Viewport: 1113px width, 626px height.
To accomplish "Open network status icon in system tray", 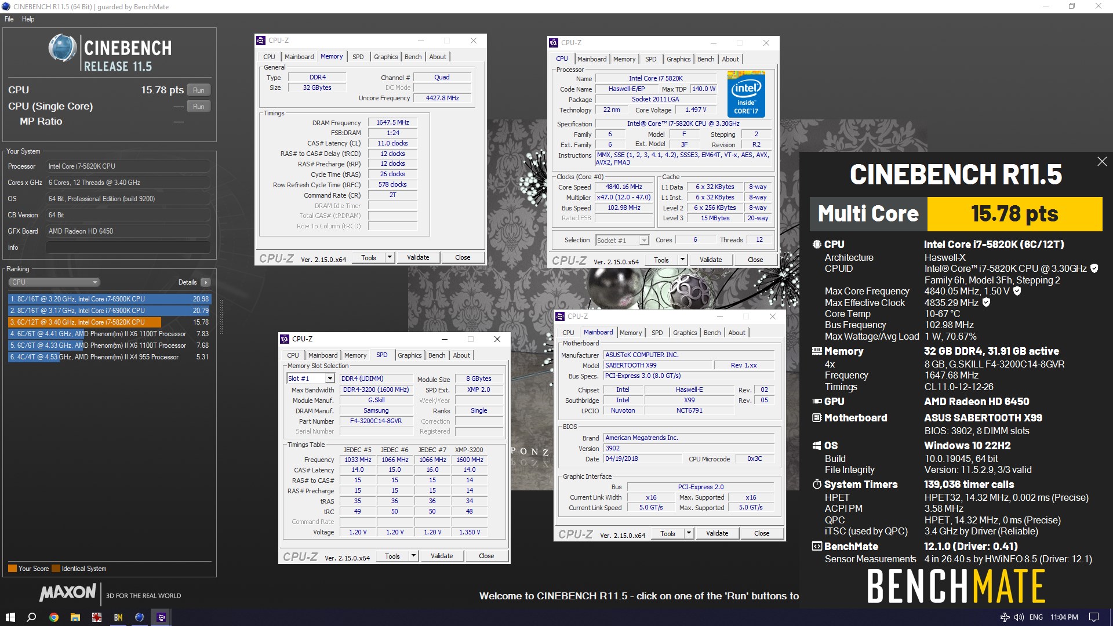I will pyautogui.click(x=1005, y=617).
